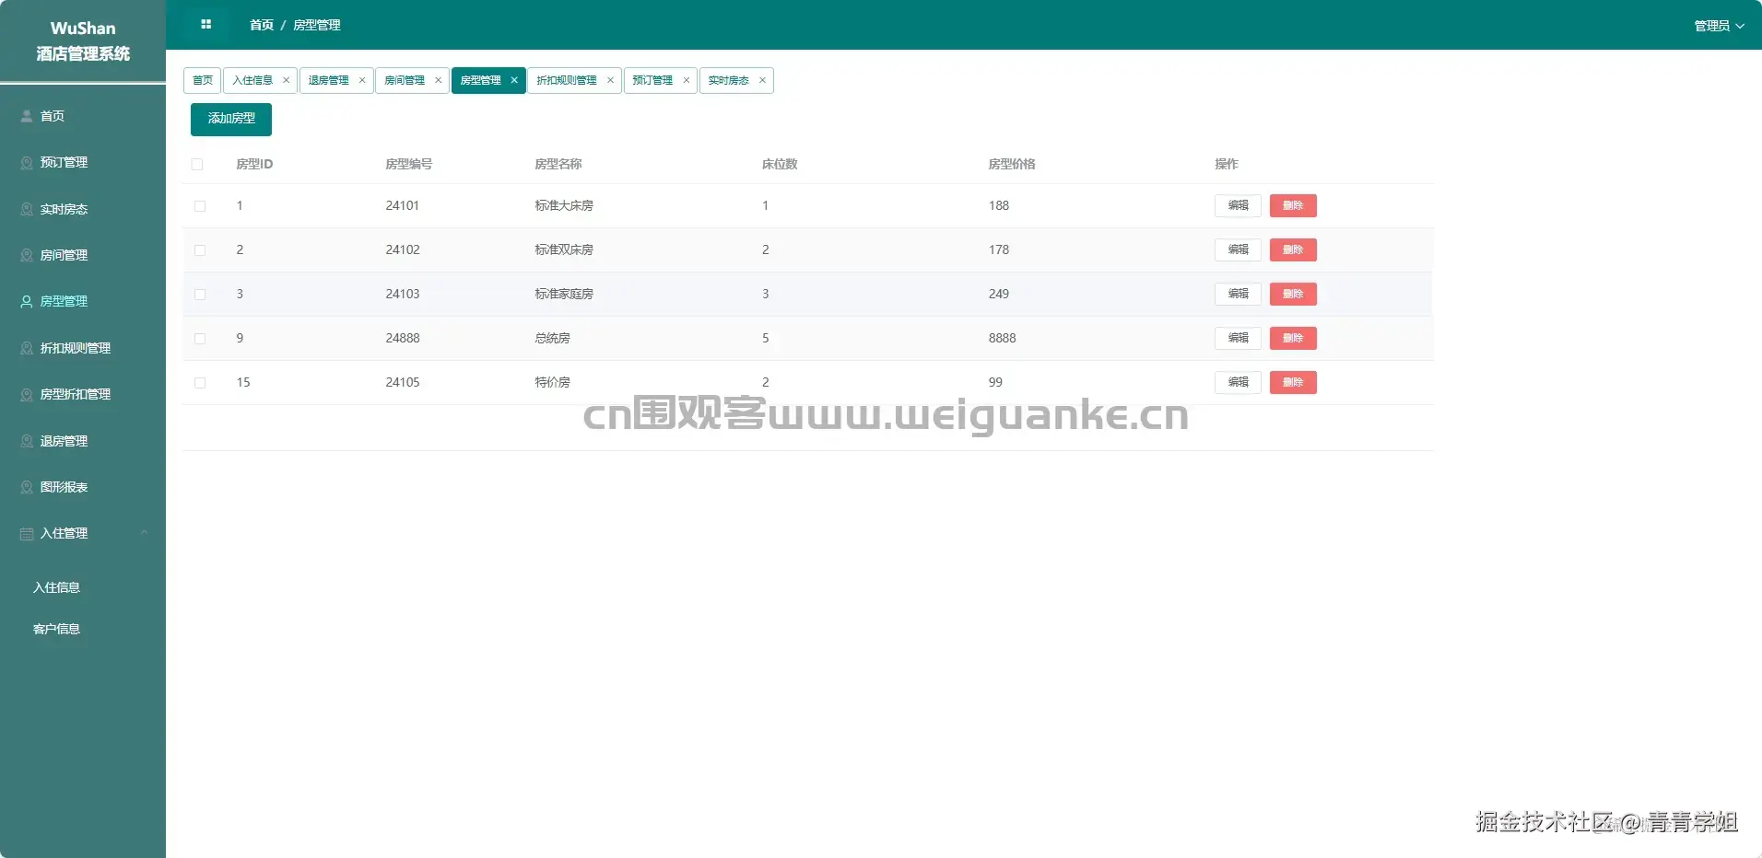Edit the 标准家庭房 row
This screenshot has width=1762, height=858.
pyautogui.click(x=1238, y=294)
